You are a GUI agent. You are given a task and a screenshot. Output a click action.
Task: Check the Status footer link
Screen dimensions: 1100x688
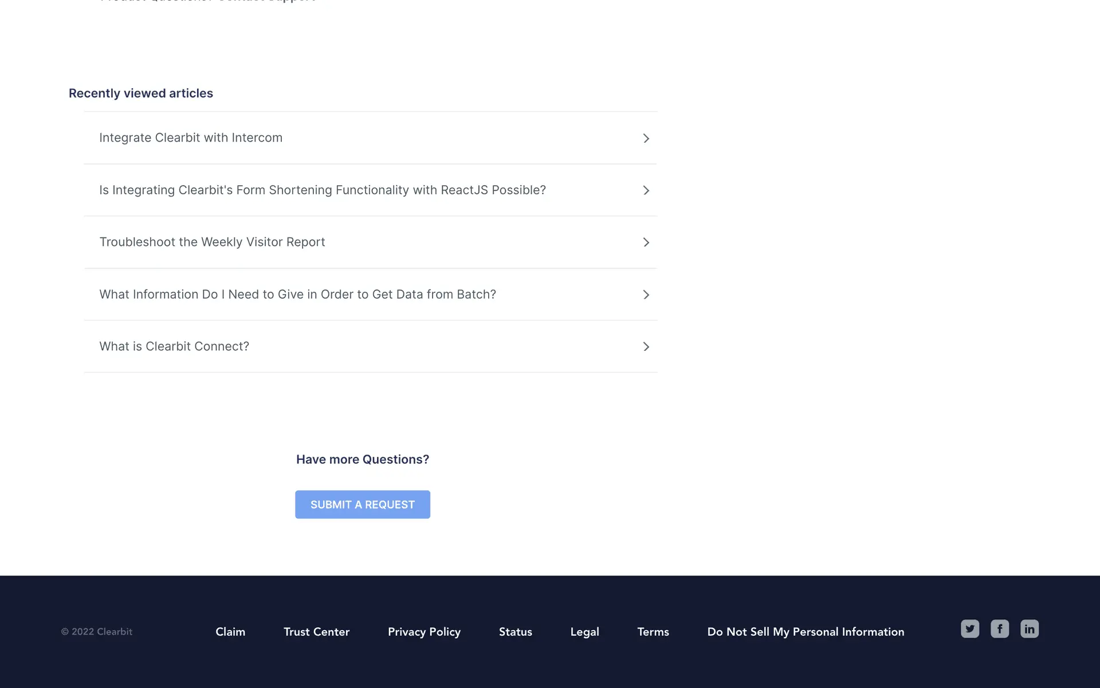pyautogui.click(x=515, y=632)
